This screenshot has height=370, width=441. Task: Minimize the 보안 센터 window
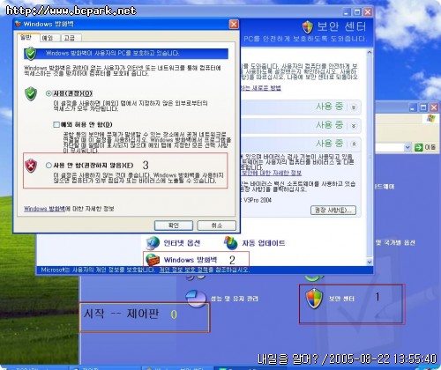347,12
